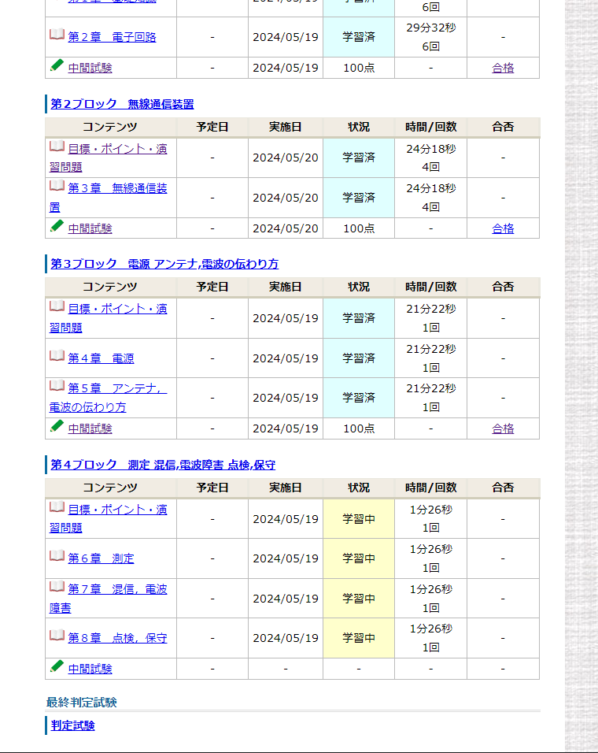The height and width of the screenshot is (753, 598).
Task: Open 目標・ポイント・演習問題 under 第4ブロック
Action: pyautogui.click(x=117, y=510)
